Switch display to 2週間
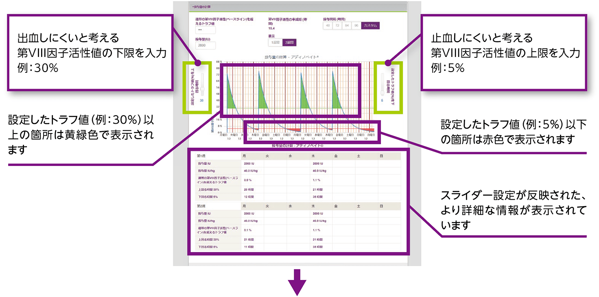The height and width of the screenshot is (297, 599). (x=289, y=42)
